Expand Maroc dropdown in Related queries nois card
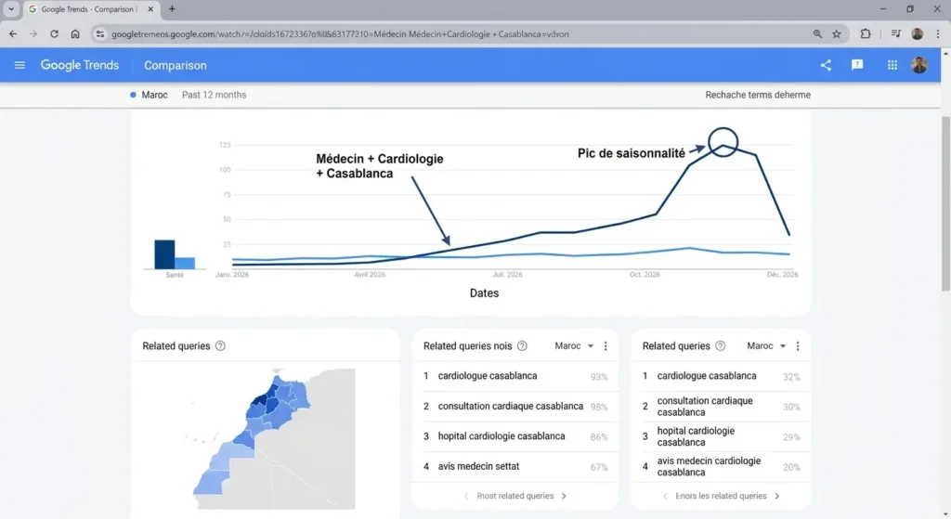Image resolution: width=951 pixels, height=519 pixels. [x=574, y=345]
